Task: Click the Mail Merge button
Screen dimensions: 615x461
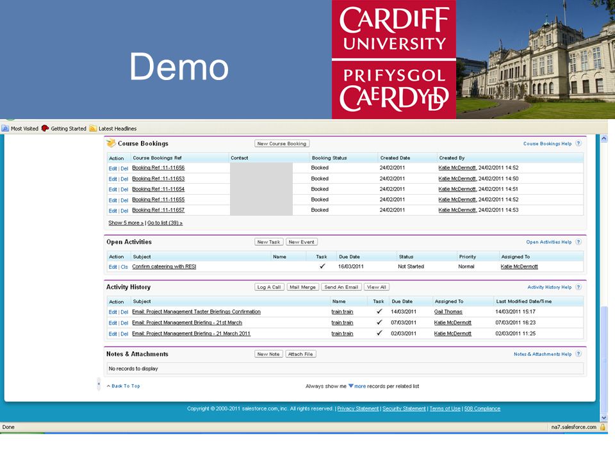Action: pyautogui.click(x=303, y=287)
